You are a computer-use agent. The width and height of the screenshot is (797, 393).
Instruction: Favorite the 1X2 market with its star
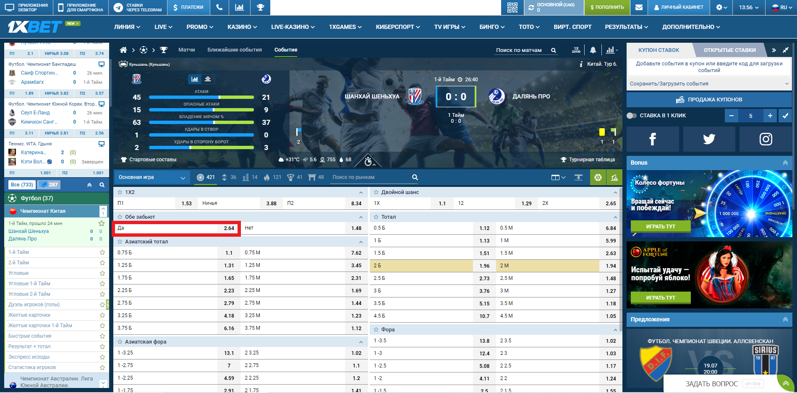[120, 192]
